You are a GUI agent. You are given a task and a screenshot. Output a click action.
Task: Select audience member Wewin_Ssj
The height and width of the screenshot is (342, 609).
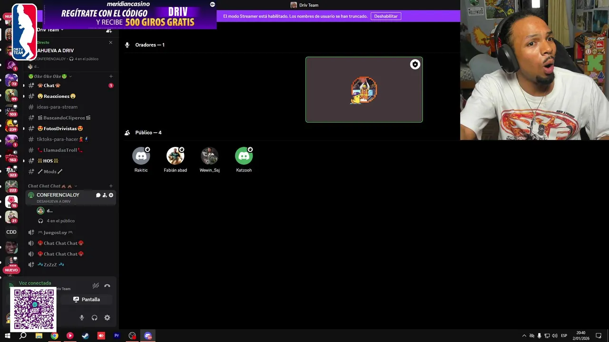pyautogui.click(x=209, y=160)
